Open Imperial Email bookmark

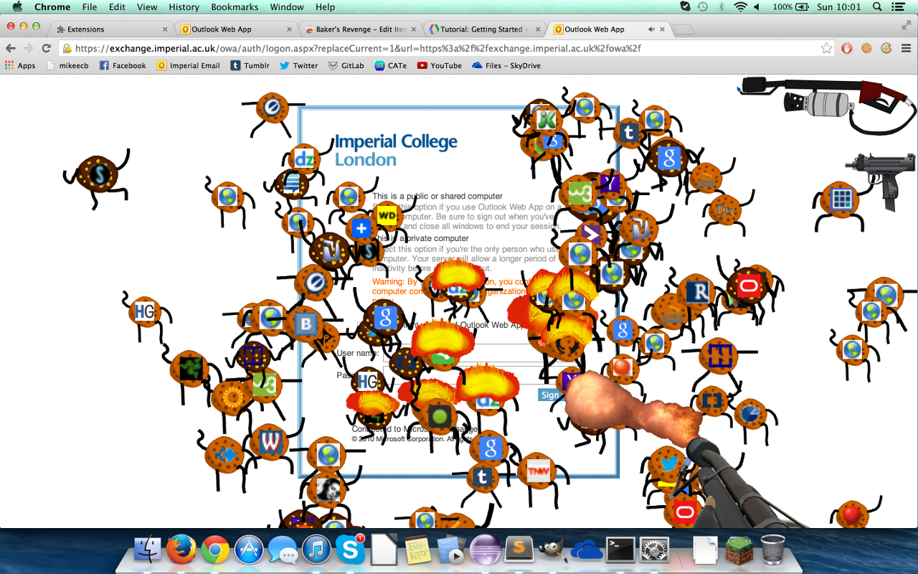click(x=188, y=65)
